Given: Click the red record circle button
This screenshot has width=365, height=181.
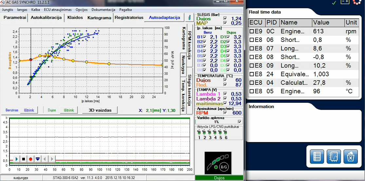Looking at the screenshot, I should [x=30, y=159].
